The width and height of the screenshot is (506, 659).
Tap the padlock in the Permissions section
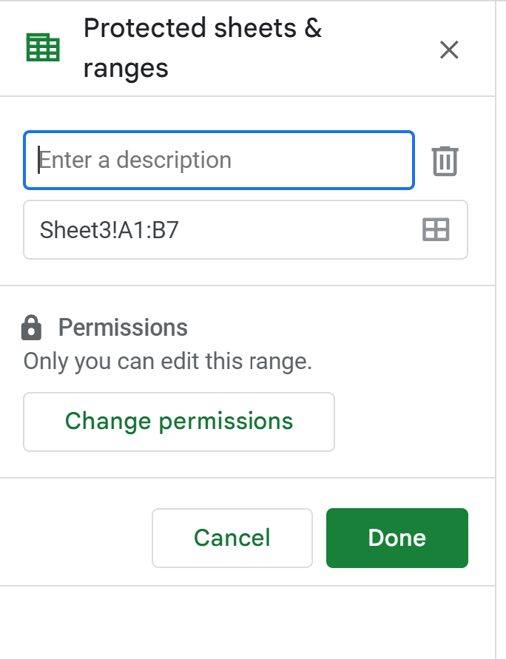pyautogui.click(x=32, y=327)
